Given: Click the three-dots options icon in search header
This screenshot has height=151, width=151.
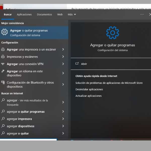Looking at the screenshot, I should point(142,14).
